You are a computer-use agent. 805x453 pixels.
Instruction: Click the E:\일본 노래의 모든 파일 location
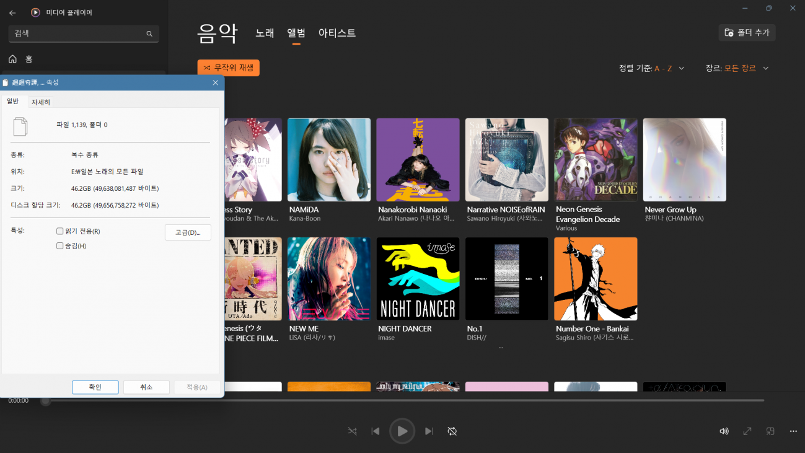[x=107, y=172]
